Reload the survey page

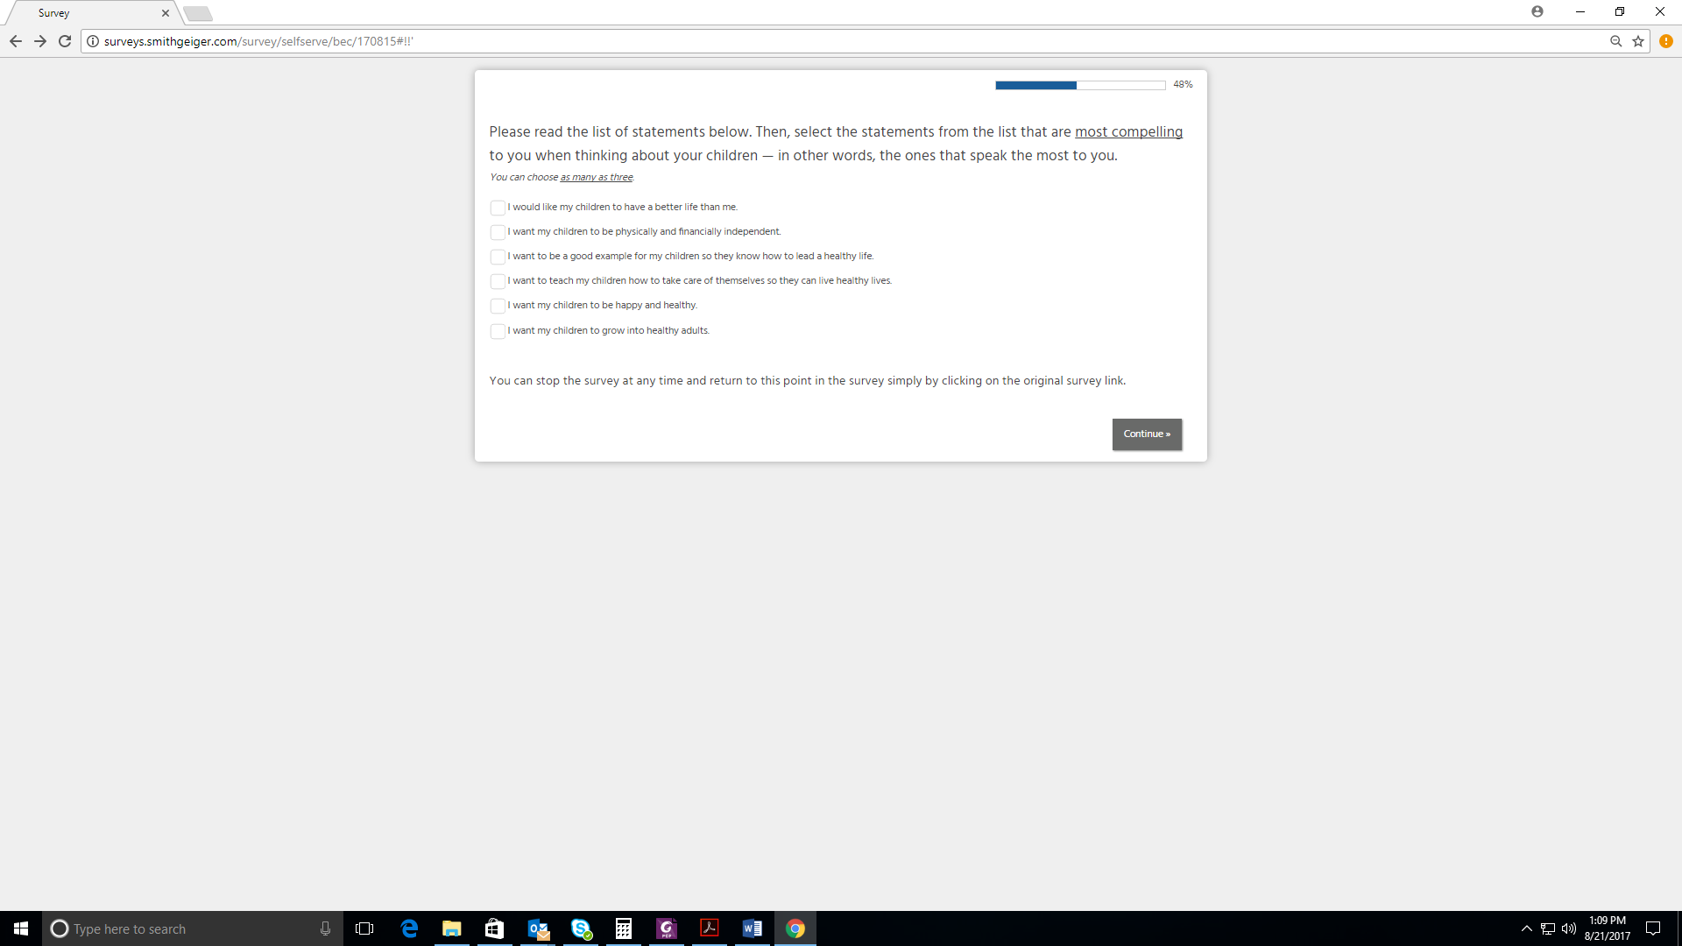[x=65, y=41]
